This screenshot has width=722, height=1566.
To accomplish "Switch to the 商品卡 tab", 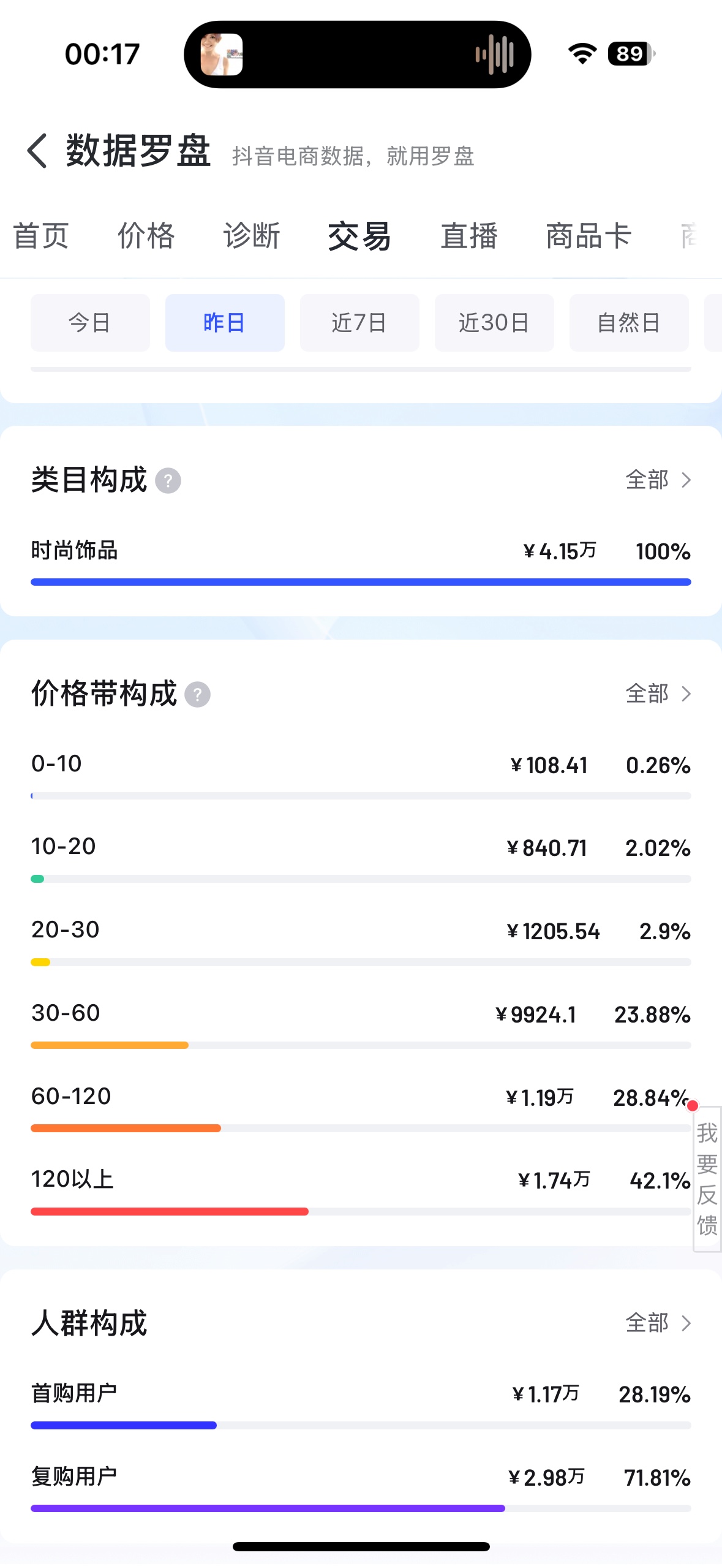I will point(589,236).
